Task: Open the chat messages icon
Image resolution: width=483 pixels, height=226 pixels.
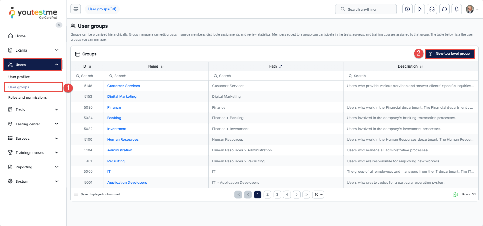Action: tap(444, 9)
